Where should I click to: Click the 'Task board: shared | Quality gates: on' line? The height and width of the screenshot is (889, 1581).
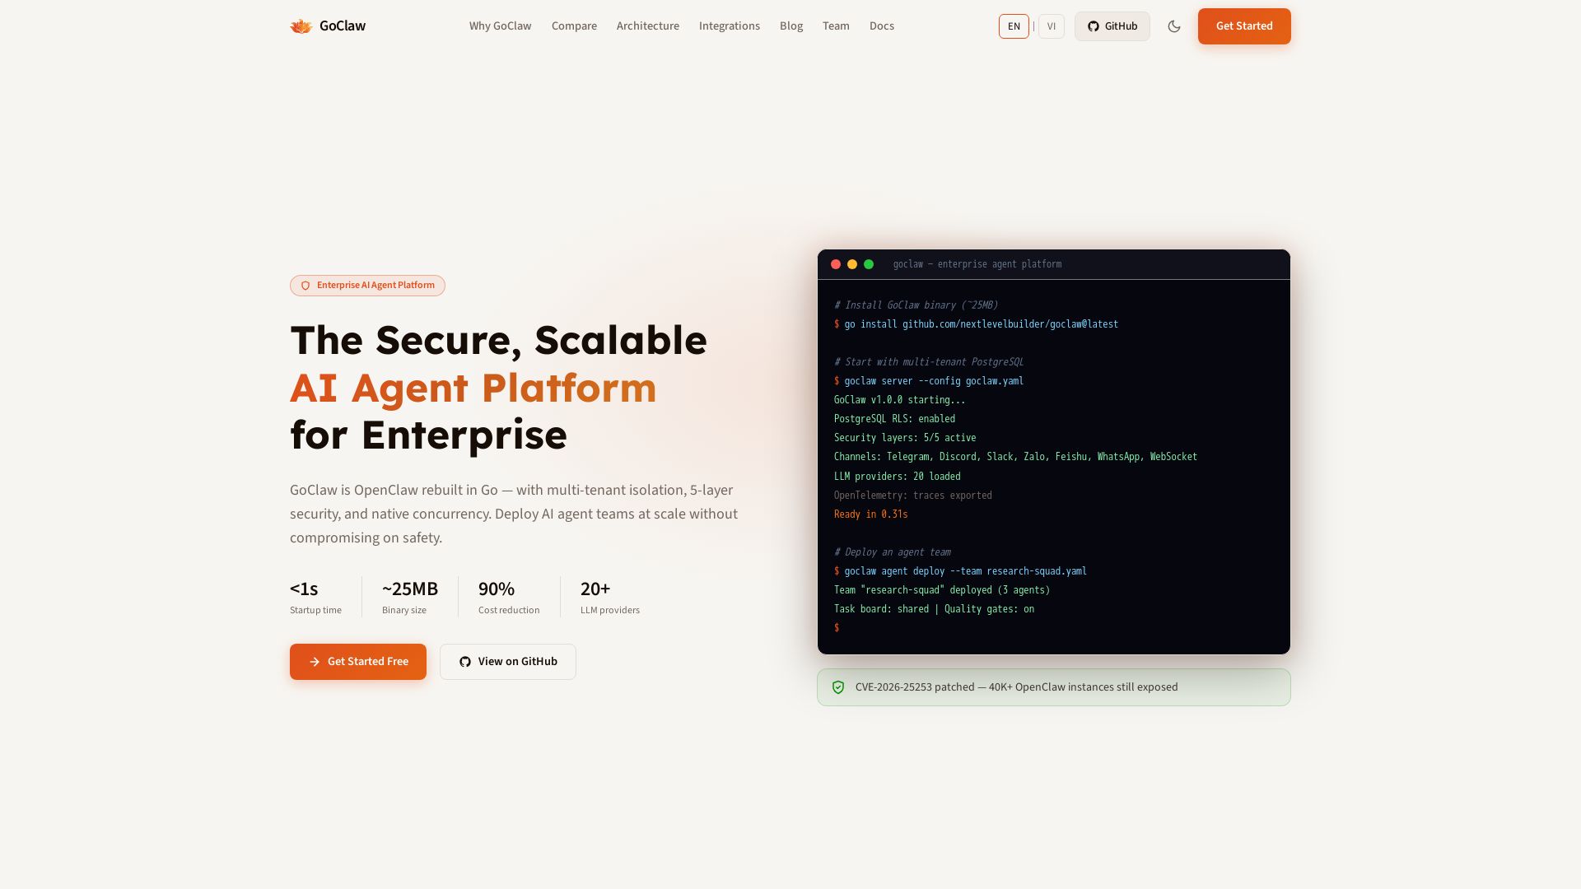click(935, 609)
